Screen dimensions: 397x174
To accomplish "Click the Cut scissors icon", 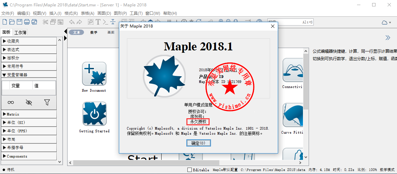I will coord(46,22).
